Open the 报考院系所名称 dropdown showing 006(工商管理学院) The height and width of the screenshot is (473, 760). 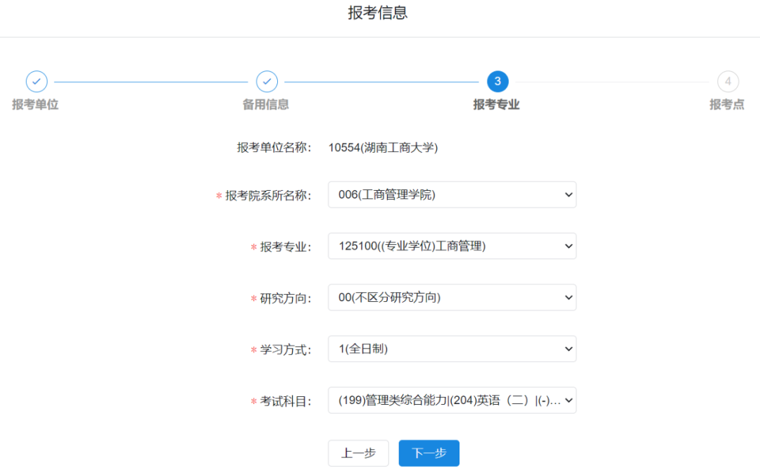pyautogui.click(x=452, y=195)
